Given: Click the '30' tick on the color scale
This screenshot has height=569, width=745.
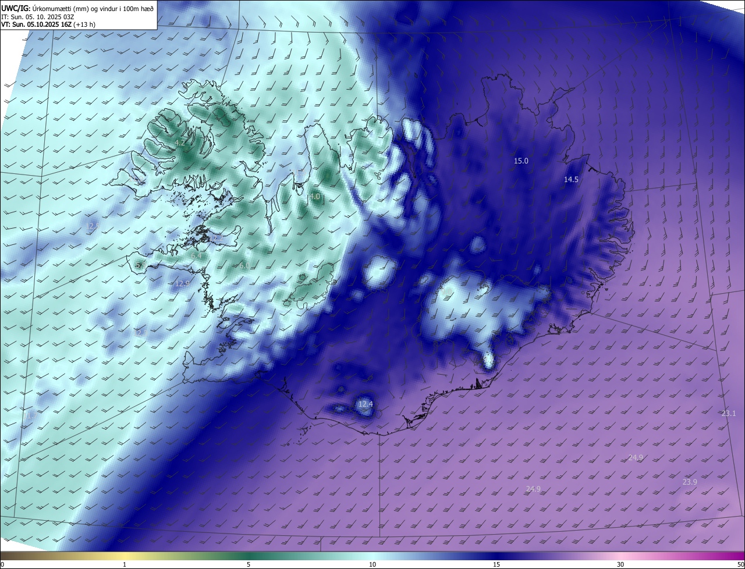Looking at the screenshot, I should [620, 564].
